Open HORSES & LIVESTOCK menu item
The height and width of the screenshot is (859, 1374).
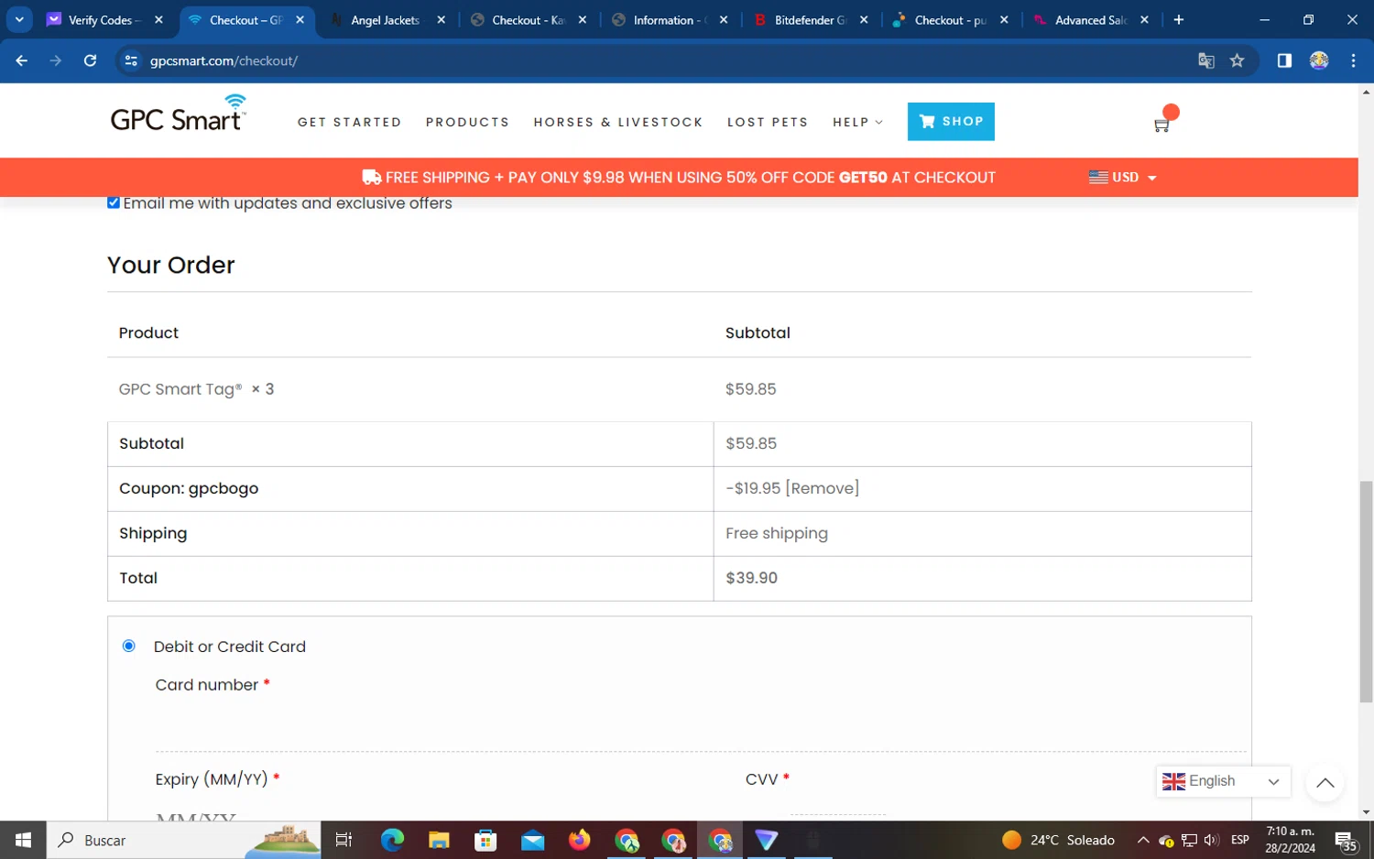click(x=618, y=122)
